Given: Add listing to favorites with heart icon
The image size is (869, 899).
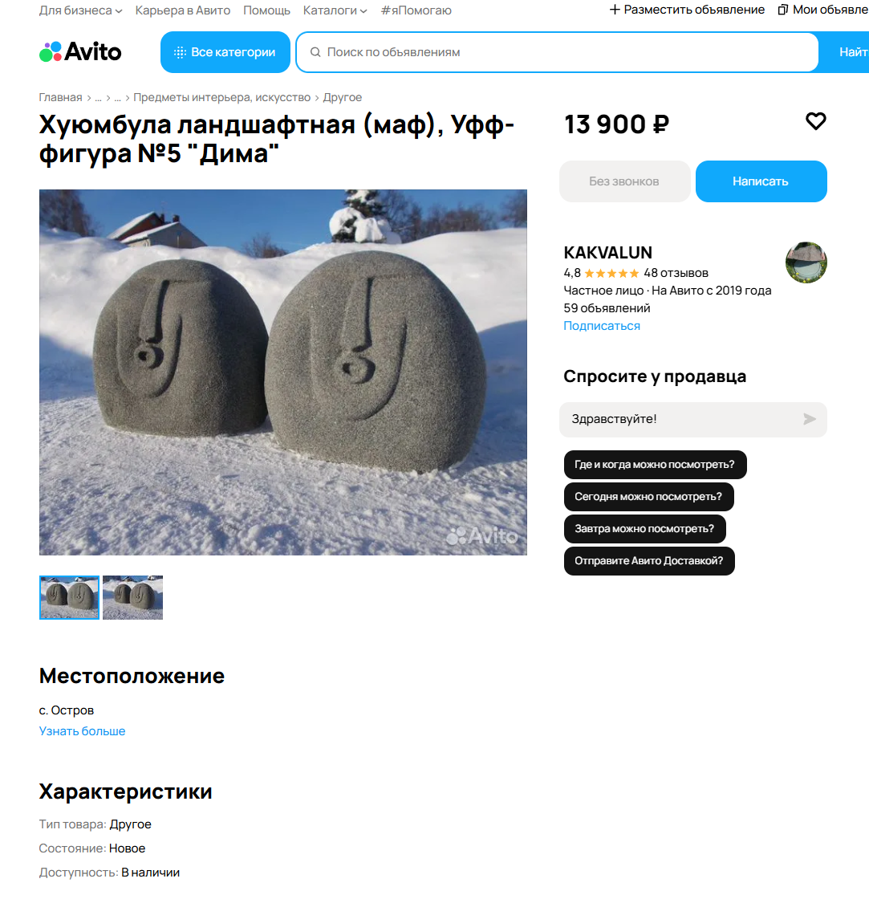Looking at the screenshot, I should click(816, 121).
